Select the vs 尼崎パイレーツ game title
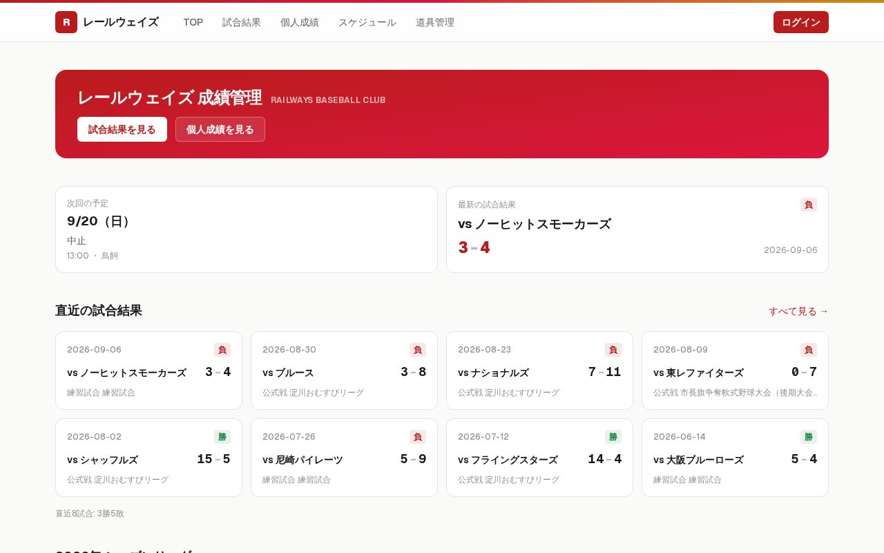Screen dimensions: 884x553 (302, 460)
